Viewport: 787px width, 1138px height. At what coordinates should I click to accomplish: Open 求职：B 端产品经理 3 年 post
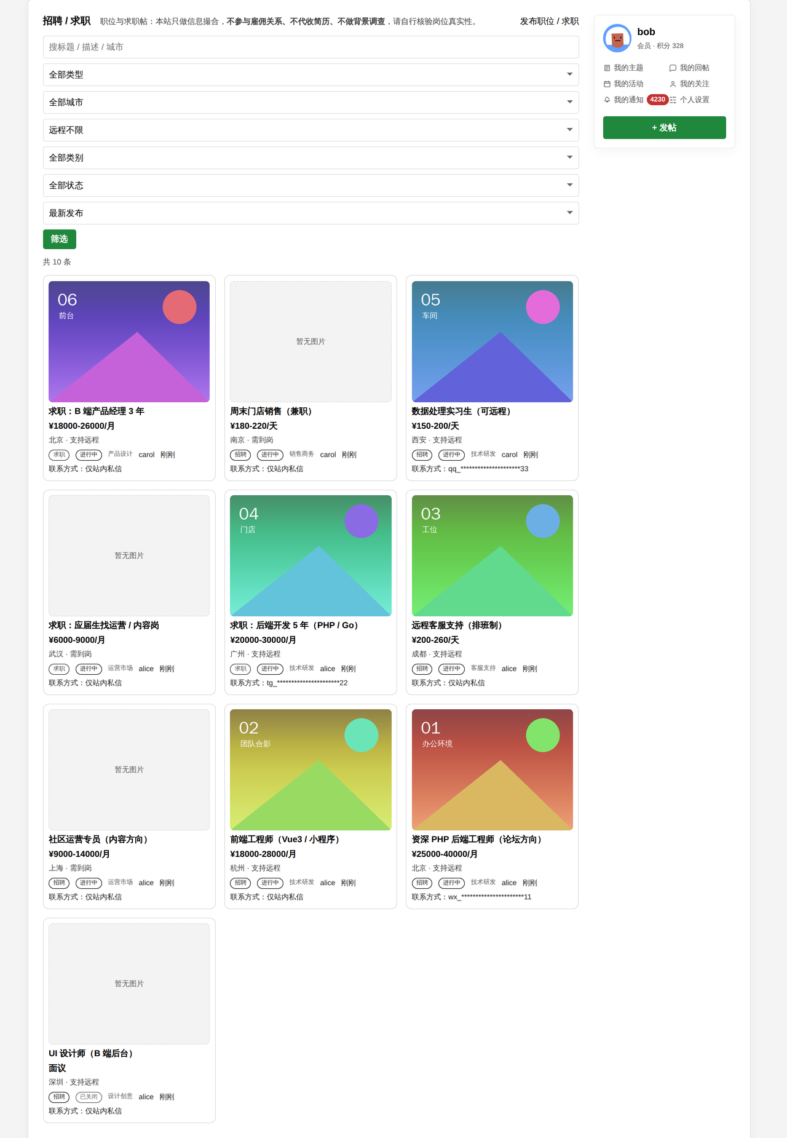97,412
